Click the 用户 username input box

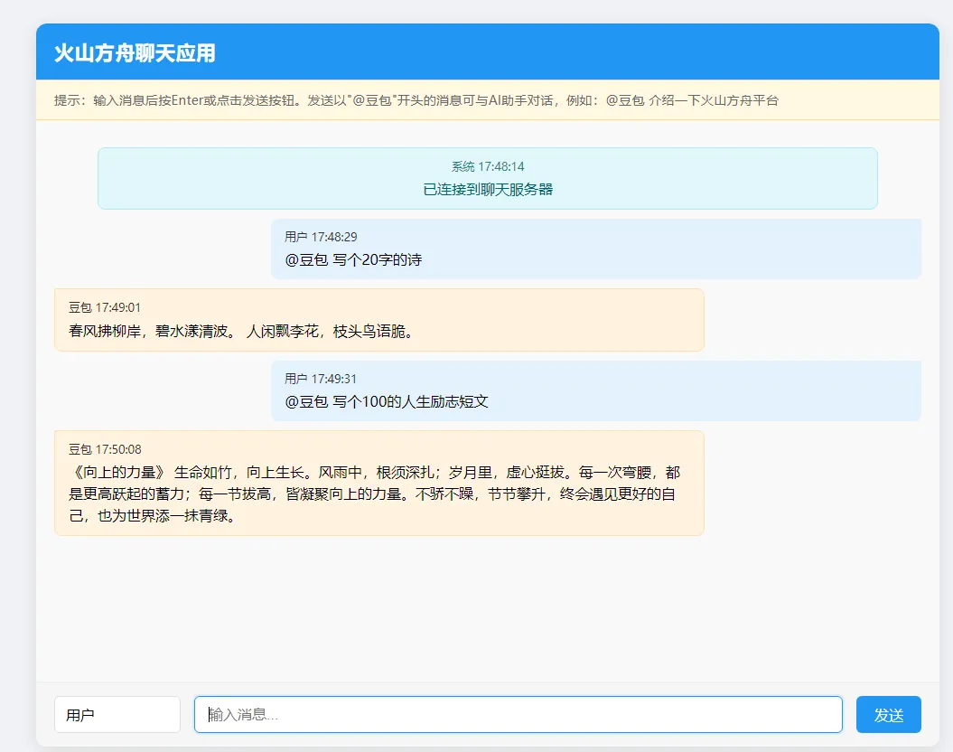(117, 714)
